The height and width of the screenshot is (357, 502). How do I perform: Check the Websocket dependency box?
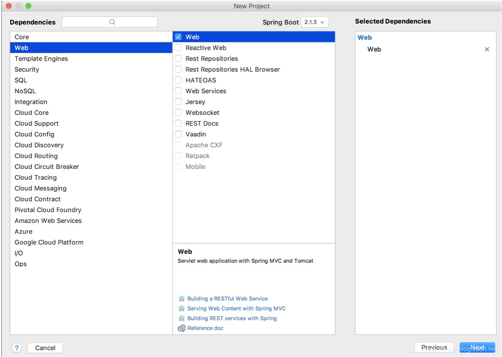pyautogui.click(x=178, y=112)
